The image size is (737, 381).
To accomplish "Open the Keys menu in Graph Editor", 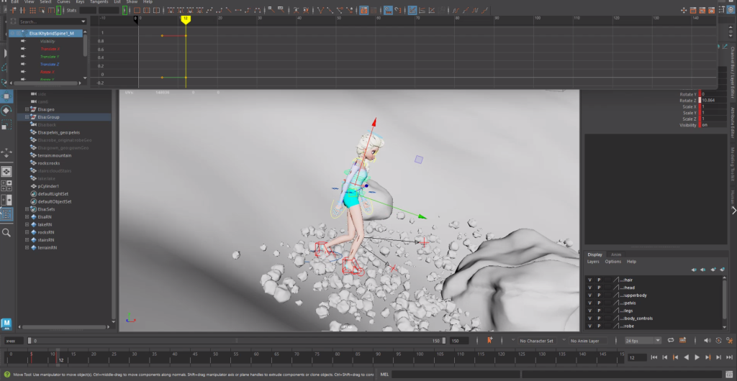I will (x=80, y=2).
